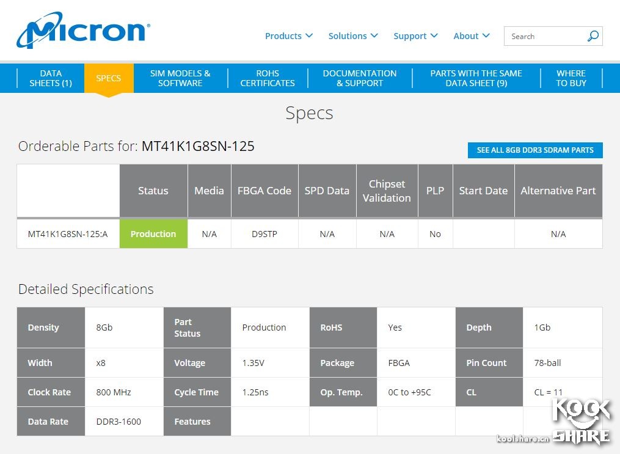Click the Op. Temp. value 0C to +95C
Screen dimensions: 620x454
410,392
